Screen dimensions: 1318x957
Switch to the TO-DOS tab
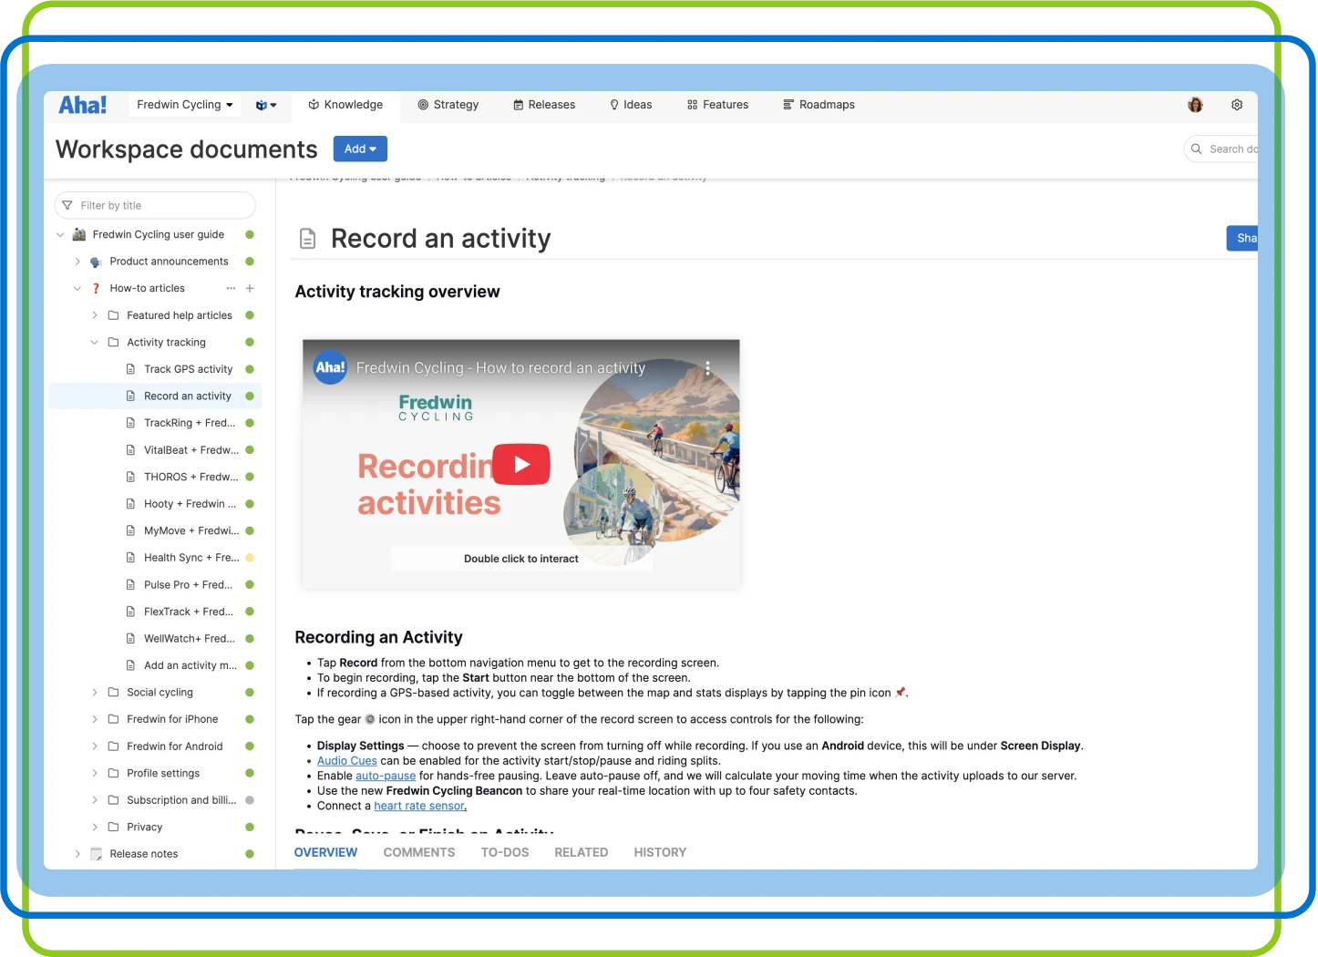click(x=505, y=853)
